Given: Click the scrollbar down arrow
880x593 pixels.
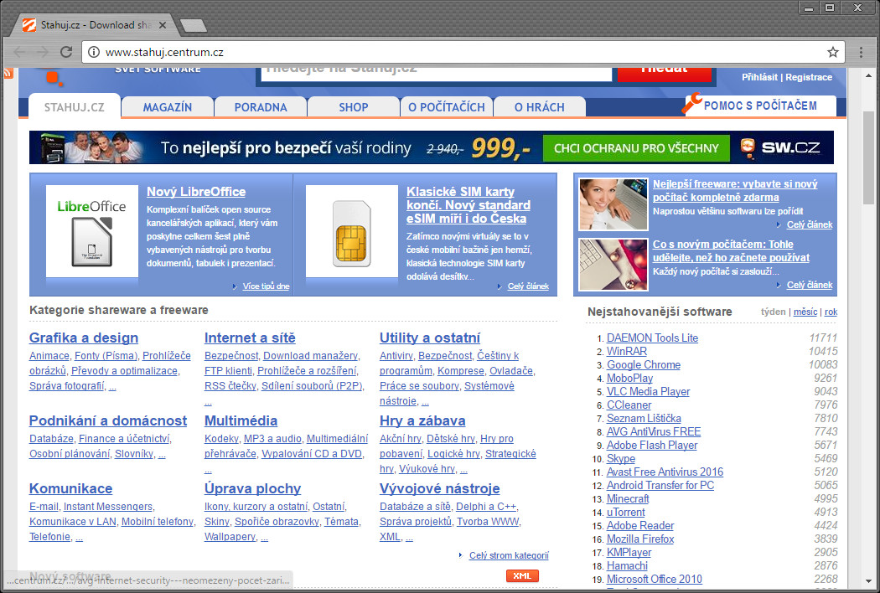Looking at the screenshot, I should coord(869,580).
